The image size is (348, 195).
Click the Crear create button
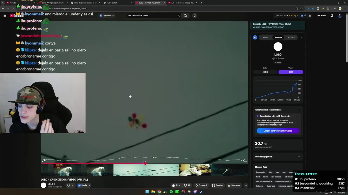point(322,15)
